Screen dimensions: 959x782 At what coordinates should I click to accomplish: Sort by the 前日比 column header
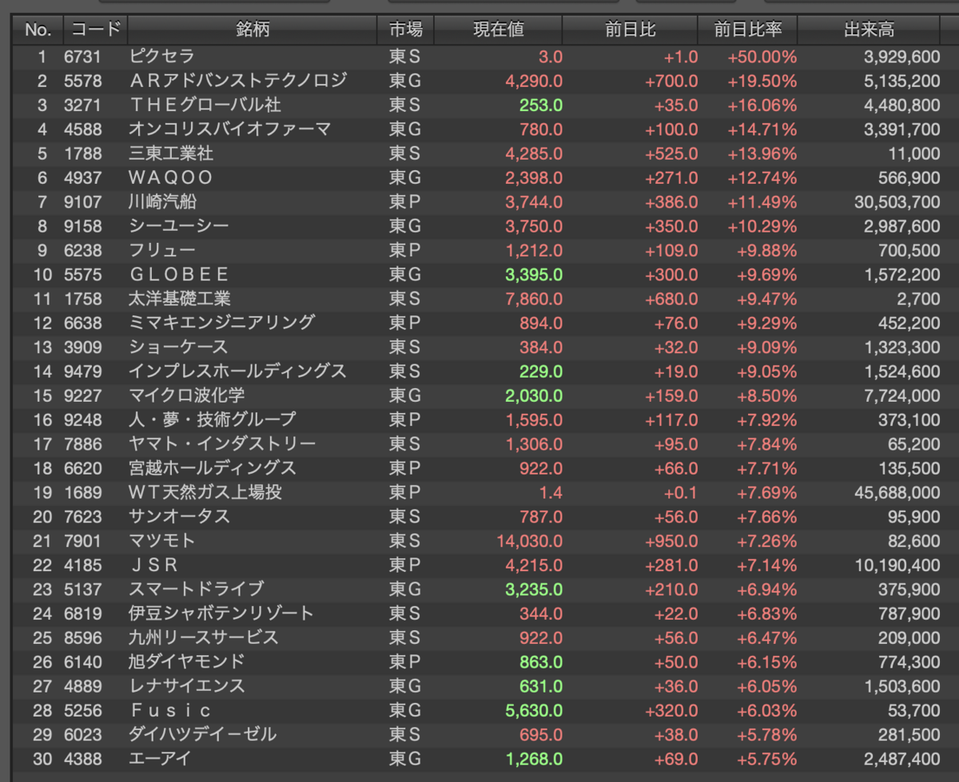(630, 30)
